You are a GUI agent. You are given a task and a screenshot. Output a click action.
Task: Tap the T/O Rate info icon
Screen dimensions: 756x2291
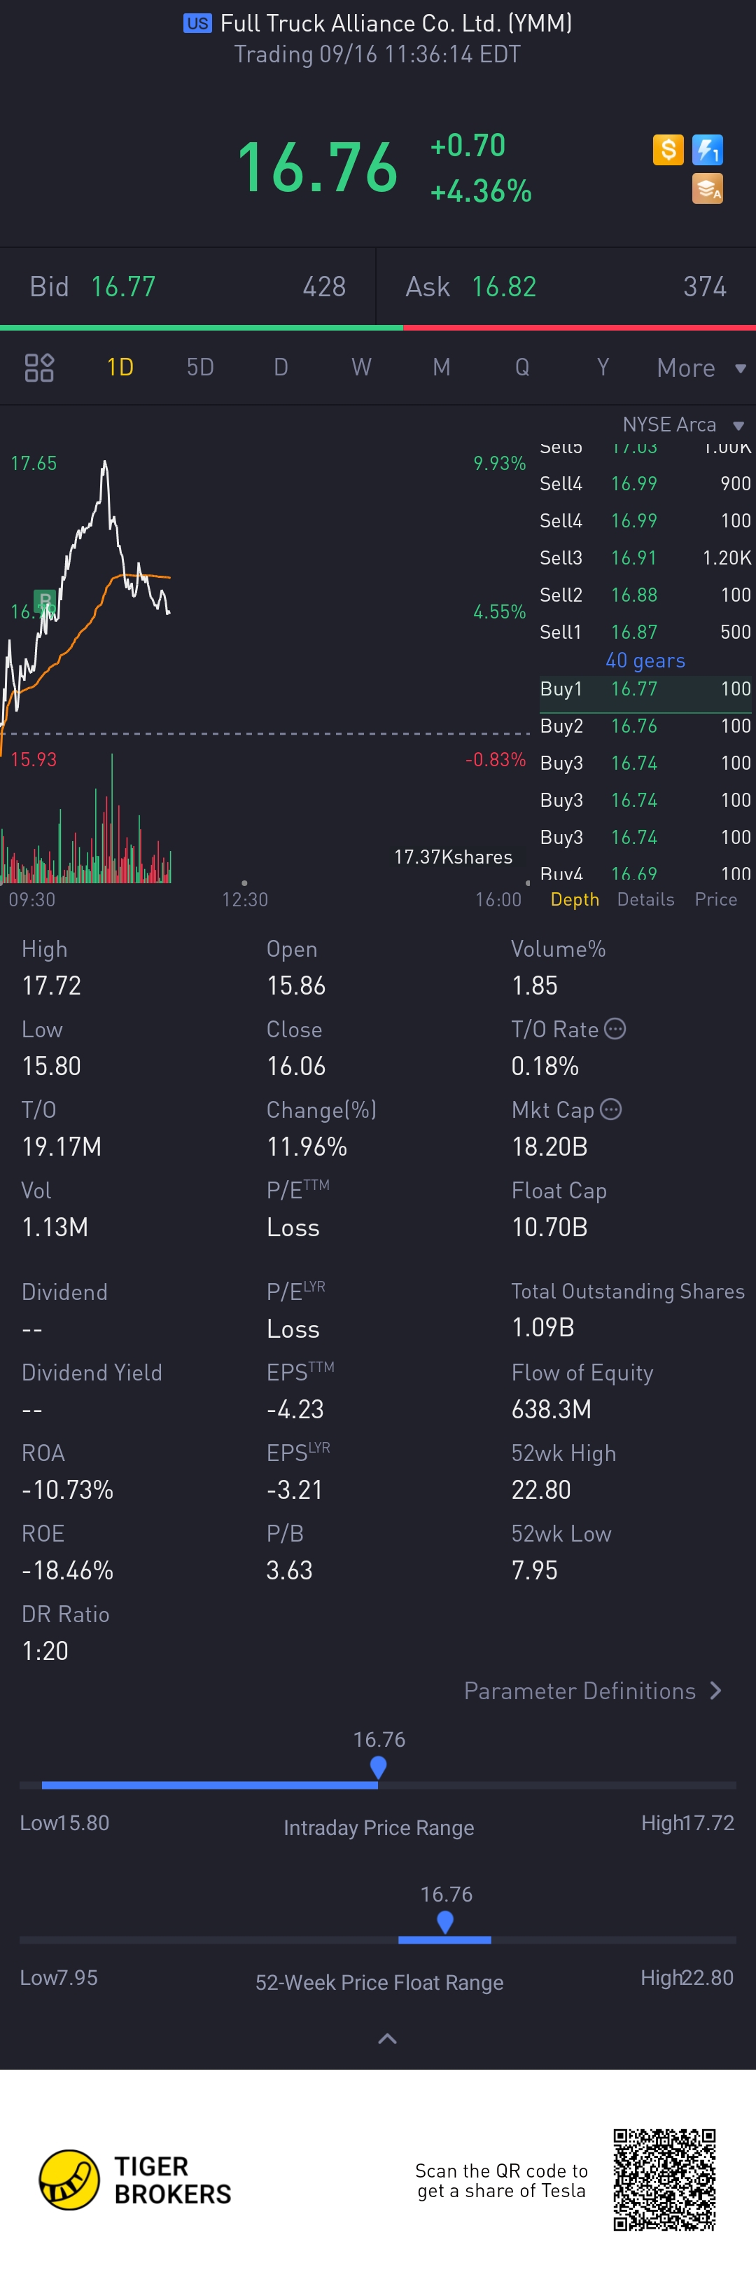pos(615,1029)
